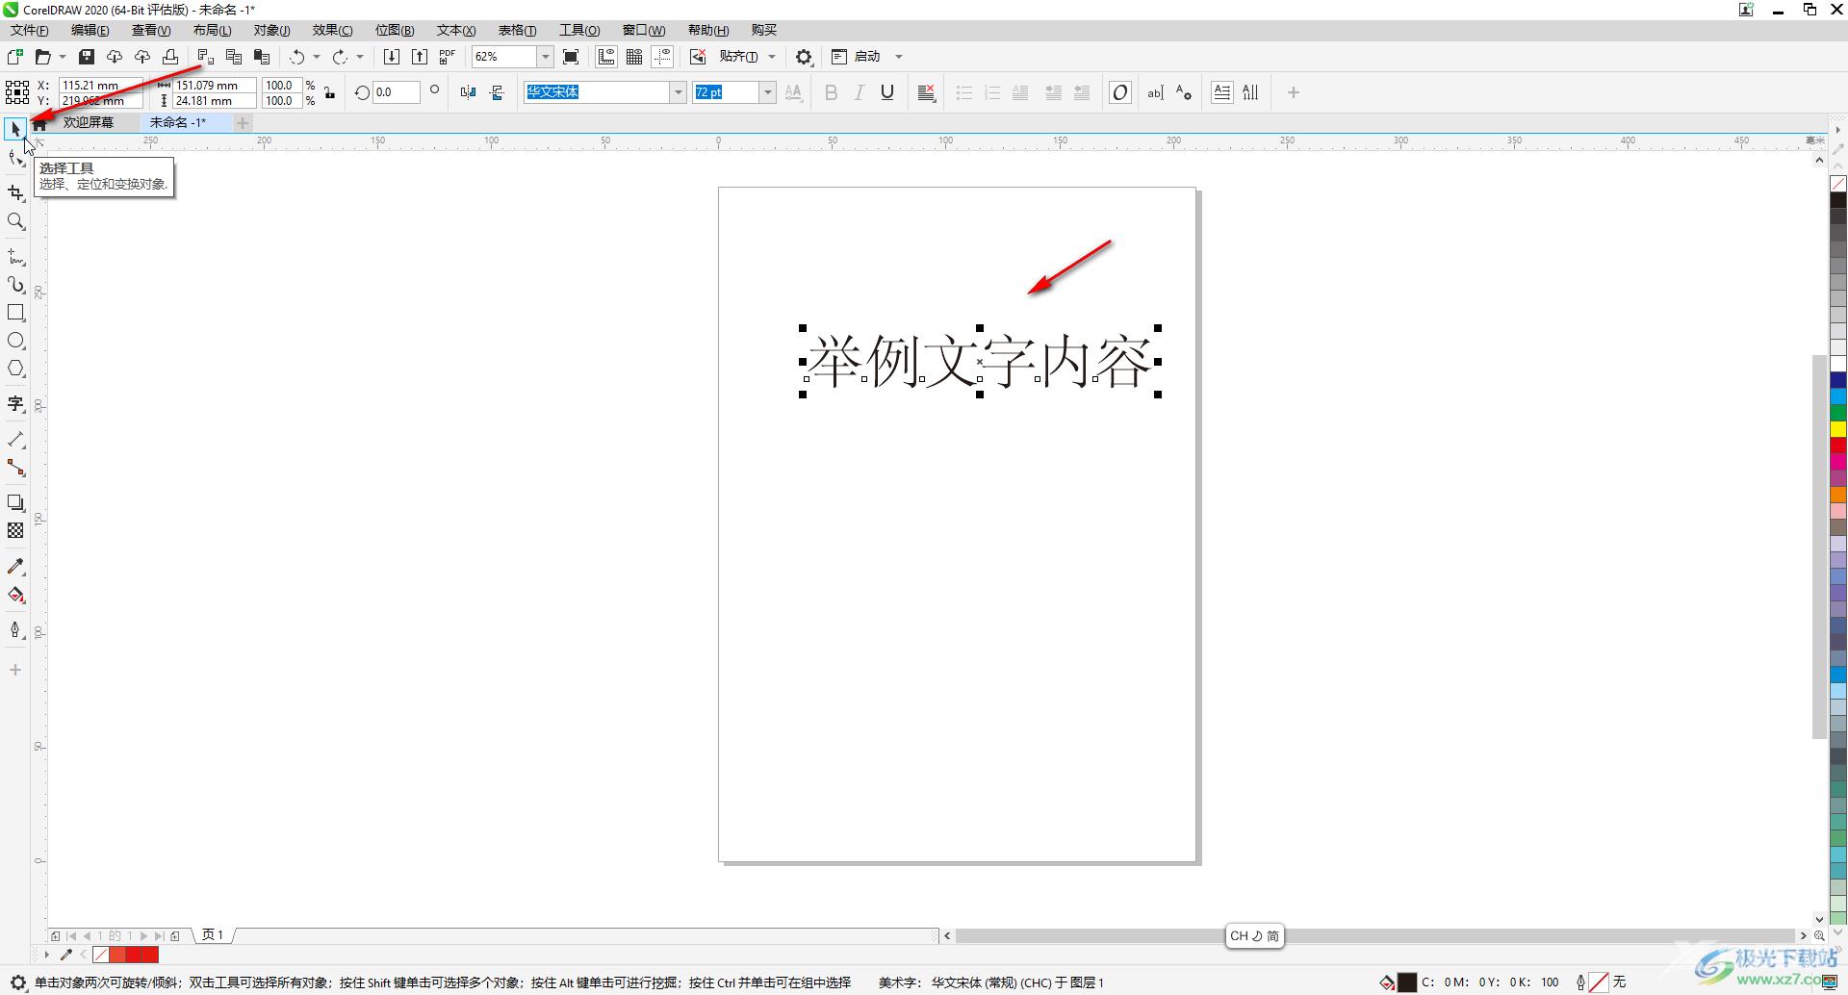This screenshot has height=995, width=1848.
Task: Open the text alignment dropdown
Action: (x=927, y=92)
